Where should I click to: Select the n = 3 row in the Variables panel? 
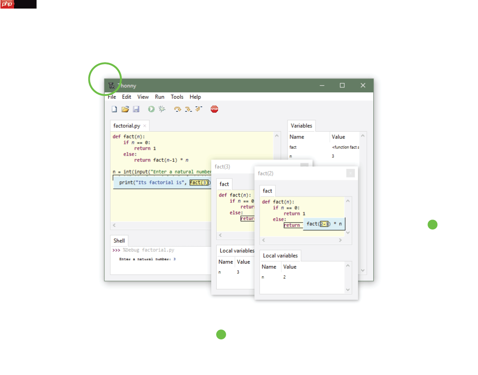[x=324, y=156]
